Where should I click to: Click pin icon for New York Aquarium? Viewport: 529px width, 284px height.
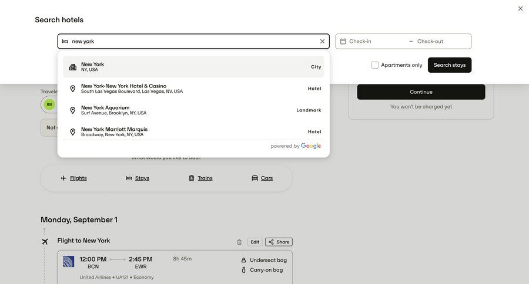(72, 110)
